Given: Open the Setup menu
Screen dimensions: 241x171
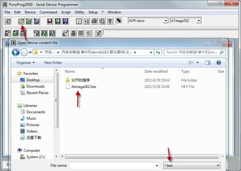Looking at the screenshot, I should [x=93, y=12].
